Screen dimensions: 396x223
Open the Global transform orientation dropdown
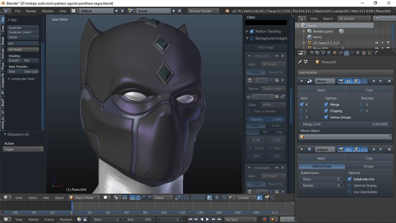[163, 198]
